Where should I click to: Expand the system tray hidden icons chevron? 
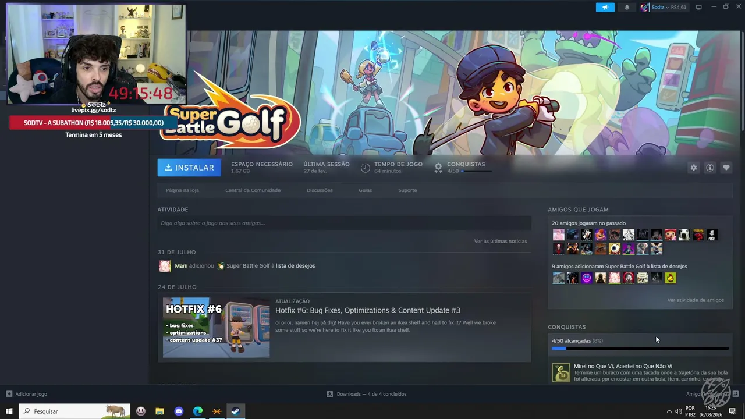point(669,411)
